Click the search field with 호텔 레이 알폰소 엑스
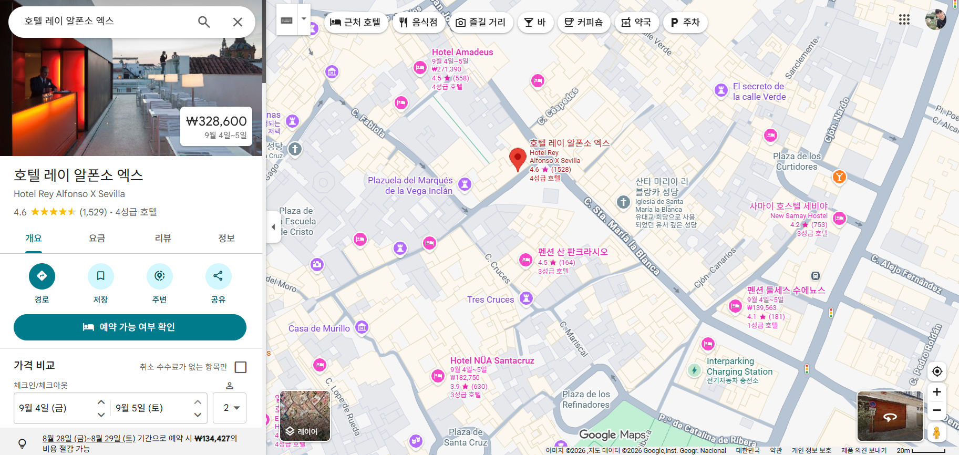 [x=105, y=22]
